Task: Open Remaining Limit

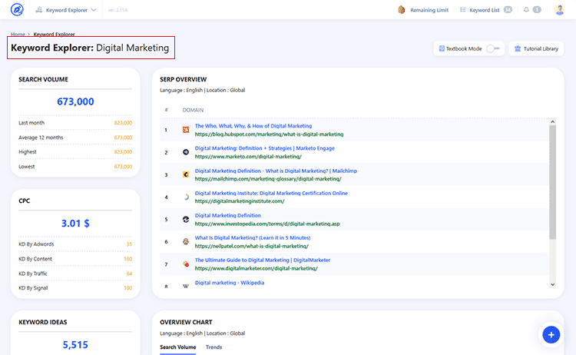Action: [x=429, y=10]
